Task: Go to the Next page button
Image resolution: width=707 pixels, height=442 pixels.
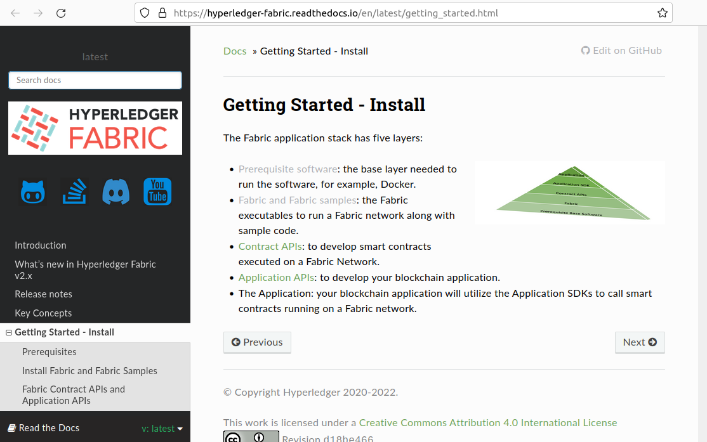Action: click(x=640, y=342)
